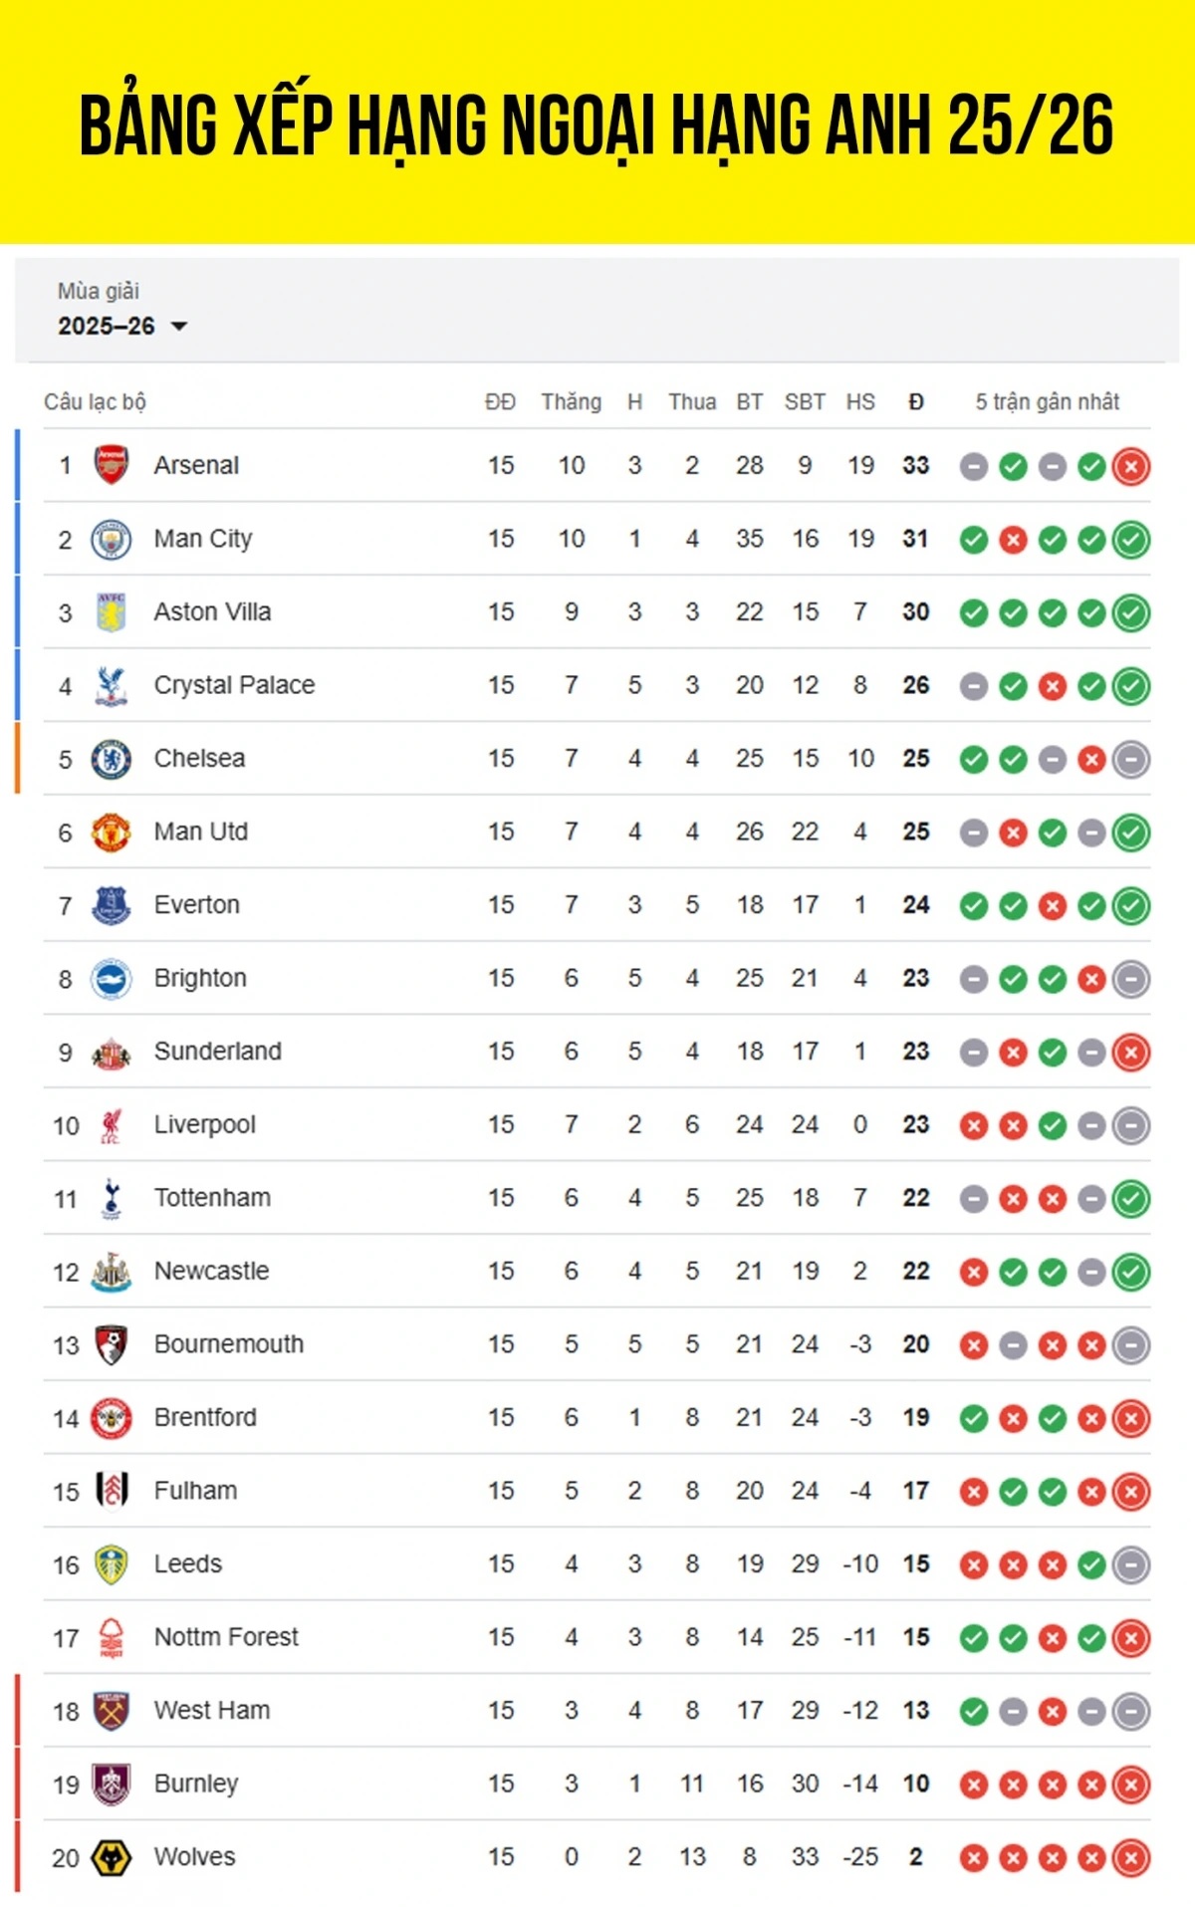Viewport: 1195px width, 1907px height.
Task: Sort by the Thắng column header
Action: pyautogui.click(x=571, y=401)
